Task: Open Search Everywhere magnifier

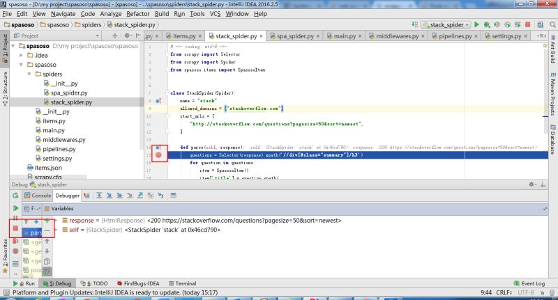Action: click(x=552, y=24)
